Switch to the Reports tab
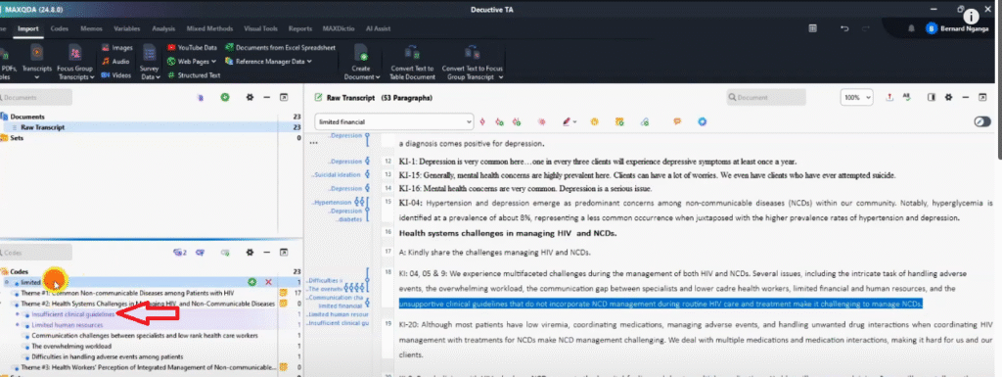 (300, 28)
